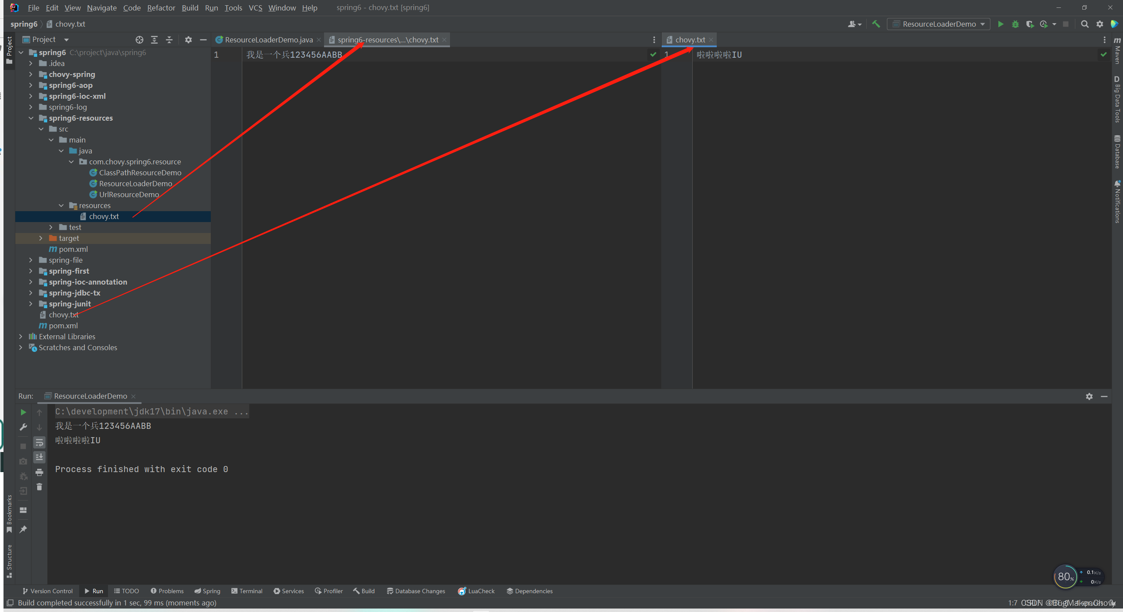Open Search Everywhere magnifier icon
The height and width of the screenshot is (612, 1123).
pyautogui.click(x=1085, y=24)
